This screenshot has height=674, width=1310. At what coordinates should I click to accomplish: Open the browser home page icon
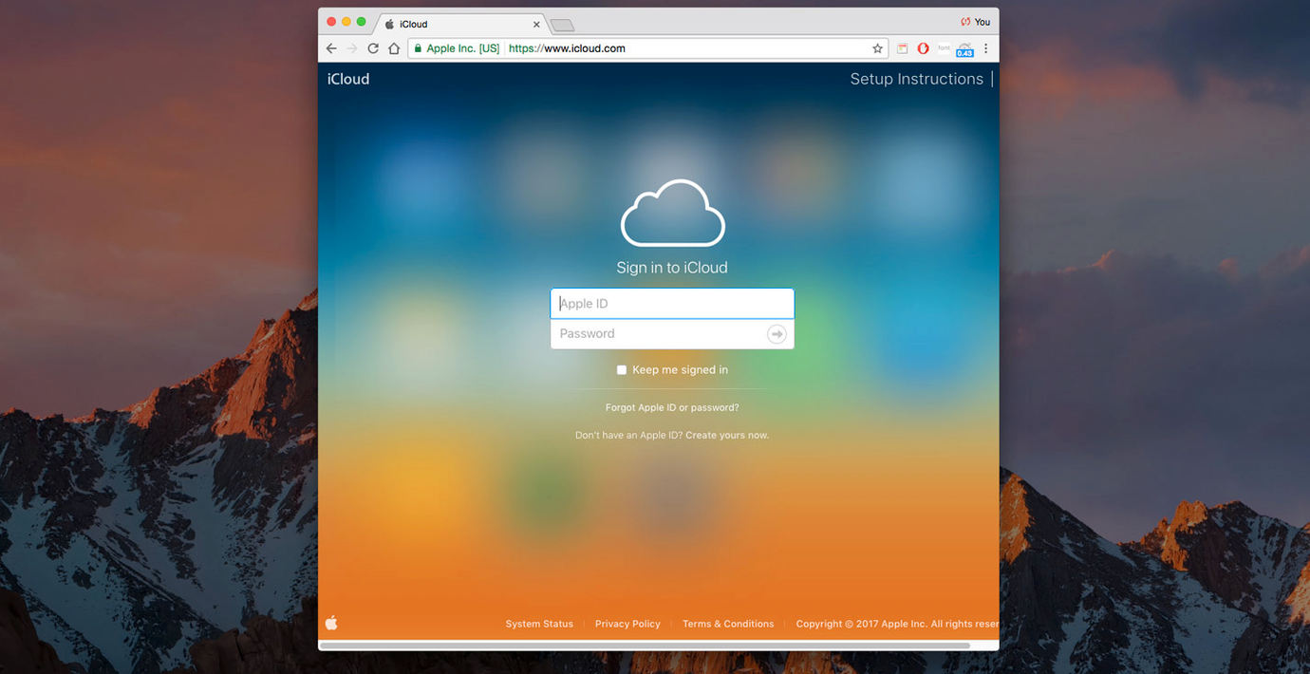(394, 48)
